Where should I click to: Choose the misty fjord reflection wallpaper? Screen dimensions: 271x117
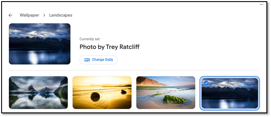click(x=39, y=92)
